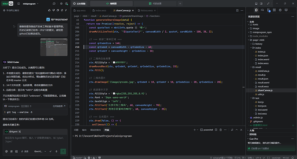Image resolution: width=297 pixels, height=159 pixels.
Task: Click the green send message arrow button
Action: tap(63, 151)
